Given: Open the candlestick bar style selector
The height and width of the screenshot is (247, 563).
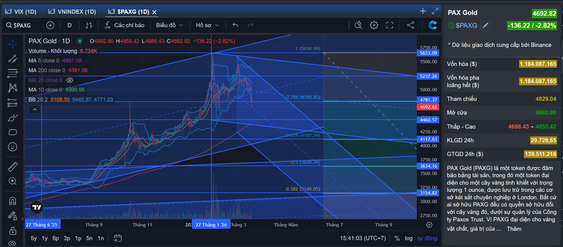Looking at the screenshot, I should tap(89, 25).
